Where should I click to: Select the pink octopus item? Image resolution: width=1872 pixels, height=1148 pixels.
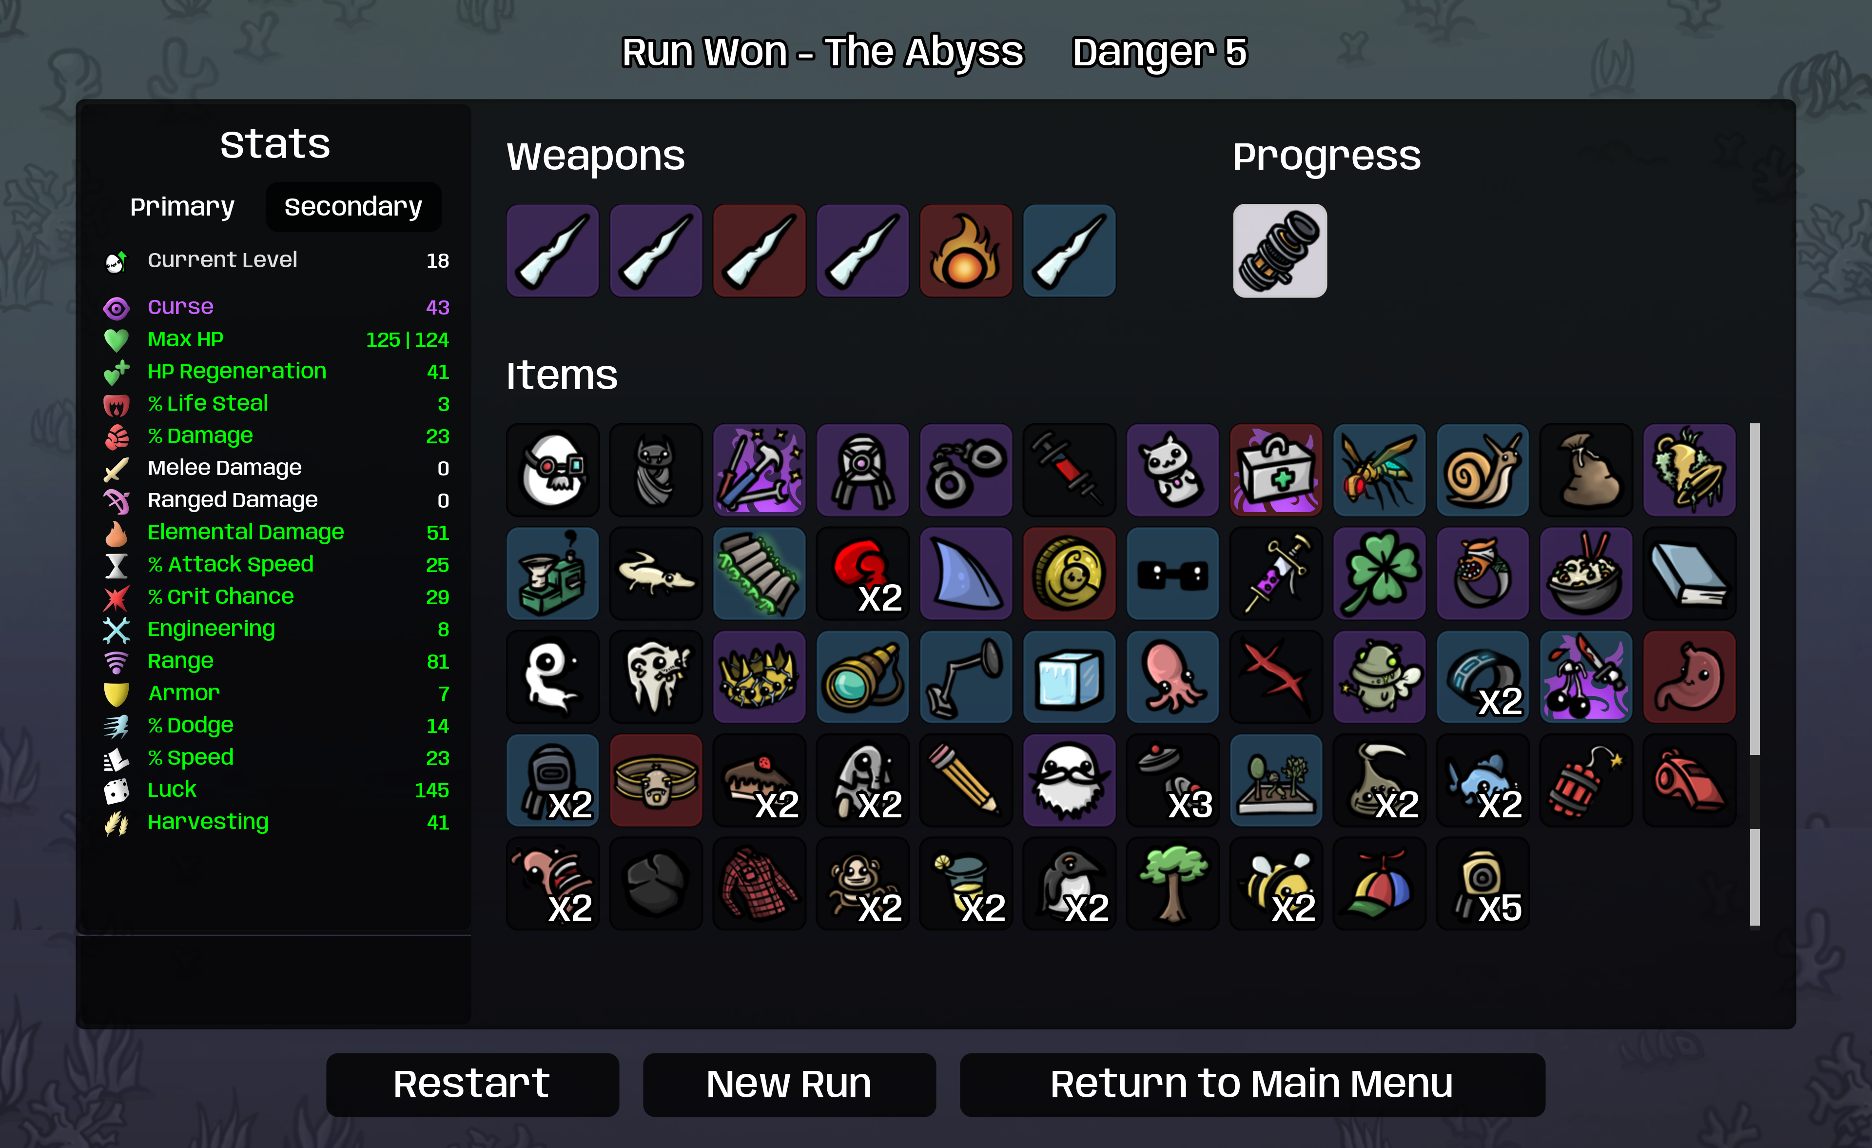point(1172,676)
